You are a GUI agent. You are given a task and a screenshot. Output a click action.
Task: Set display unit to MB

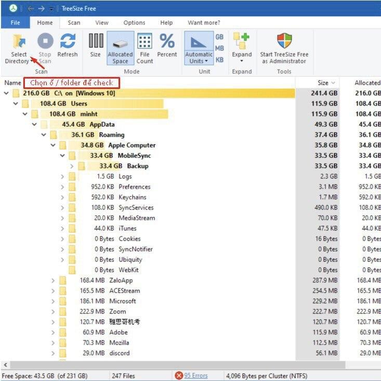219,48
